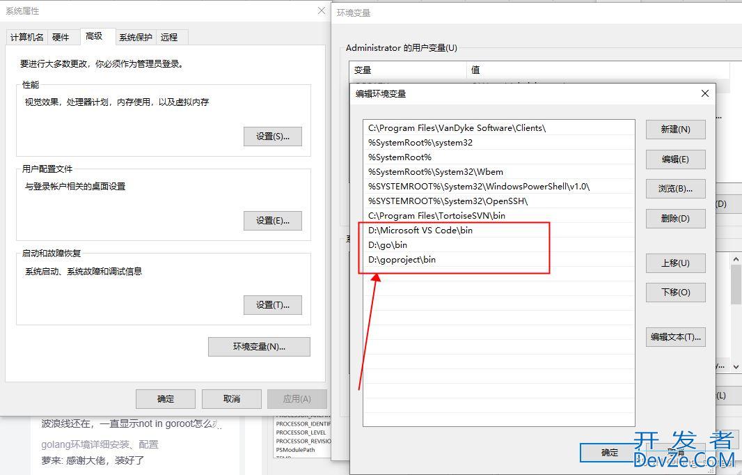Select the PROCESSOR_LEVEL variable row
Viewport: 742px width, 475px height.
pos(301,433)
